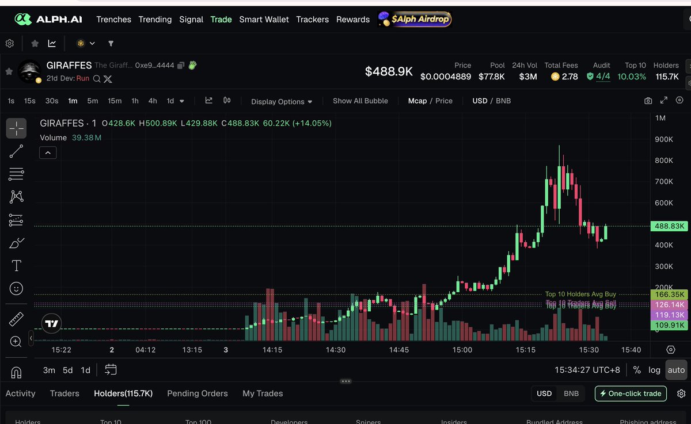Select the ruler measure tool

[16, 319]
